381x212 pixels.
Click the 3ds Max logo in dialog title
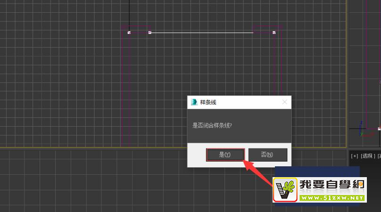[194, 102]
